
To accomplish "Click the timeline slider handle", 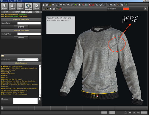I will (x=2, y=108).
